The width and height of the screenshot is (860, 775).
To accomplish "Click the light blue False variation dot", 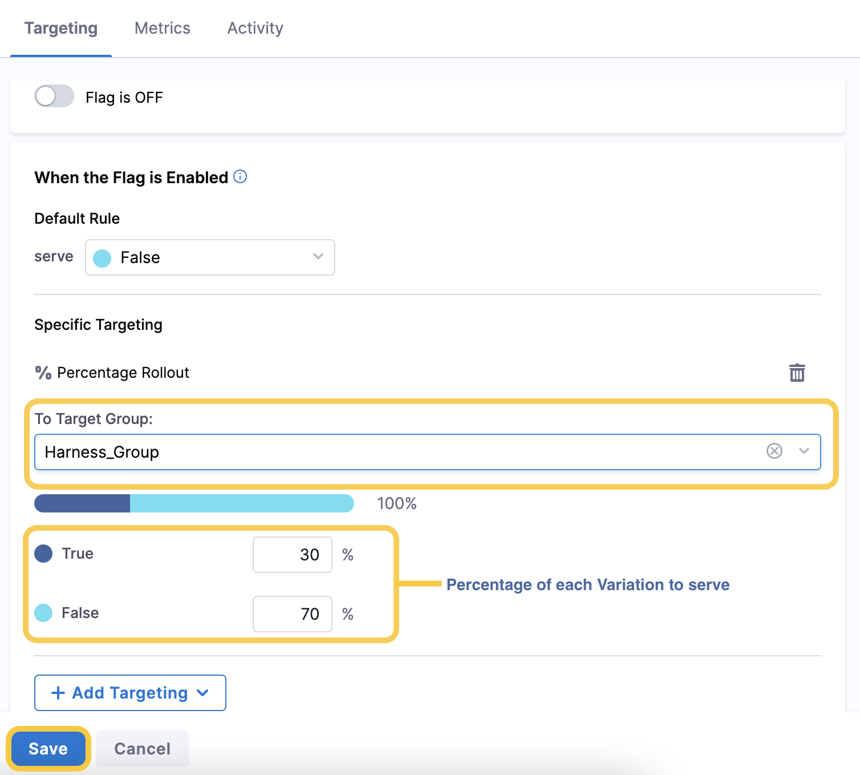I will click(x=43, y=613).
